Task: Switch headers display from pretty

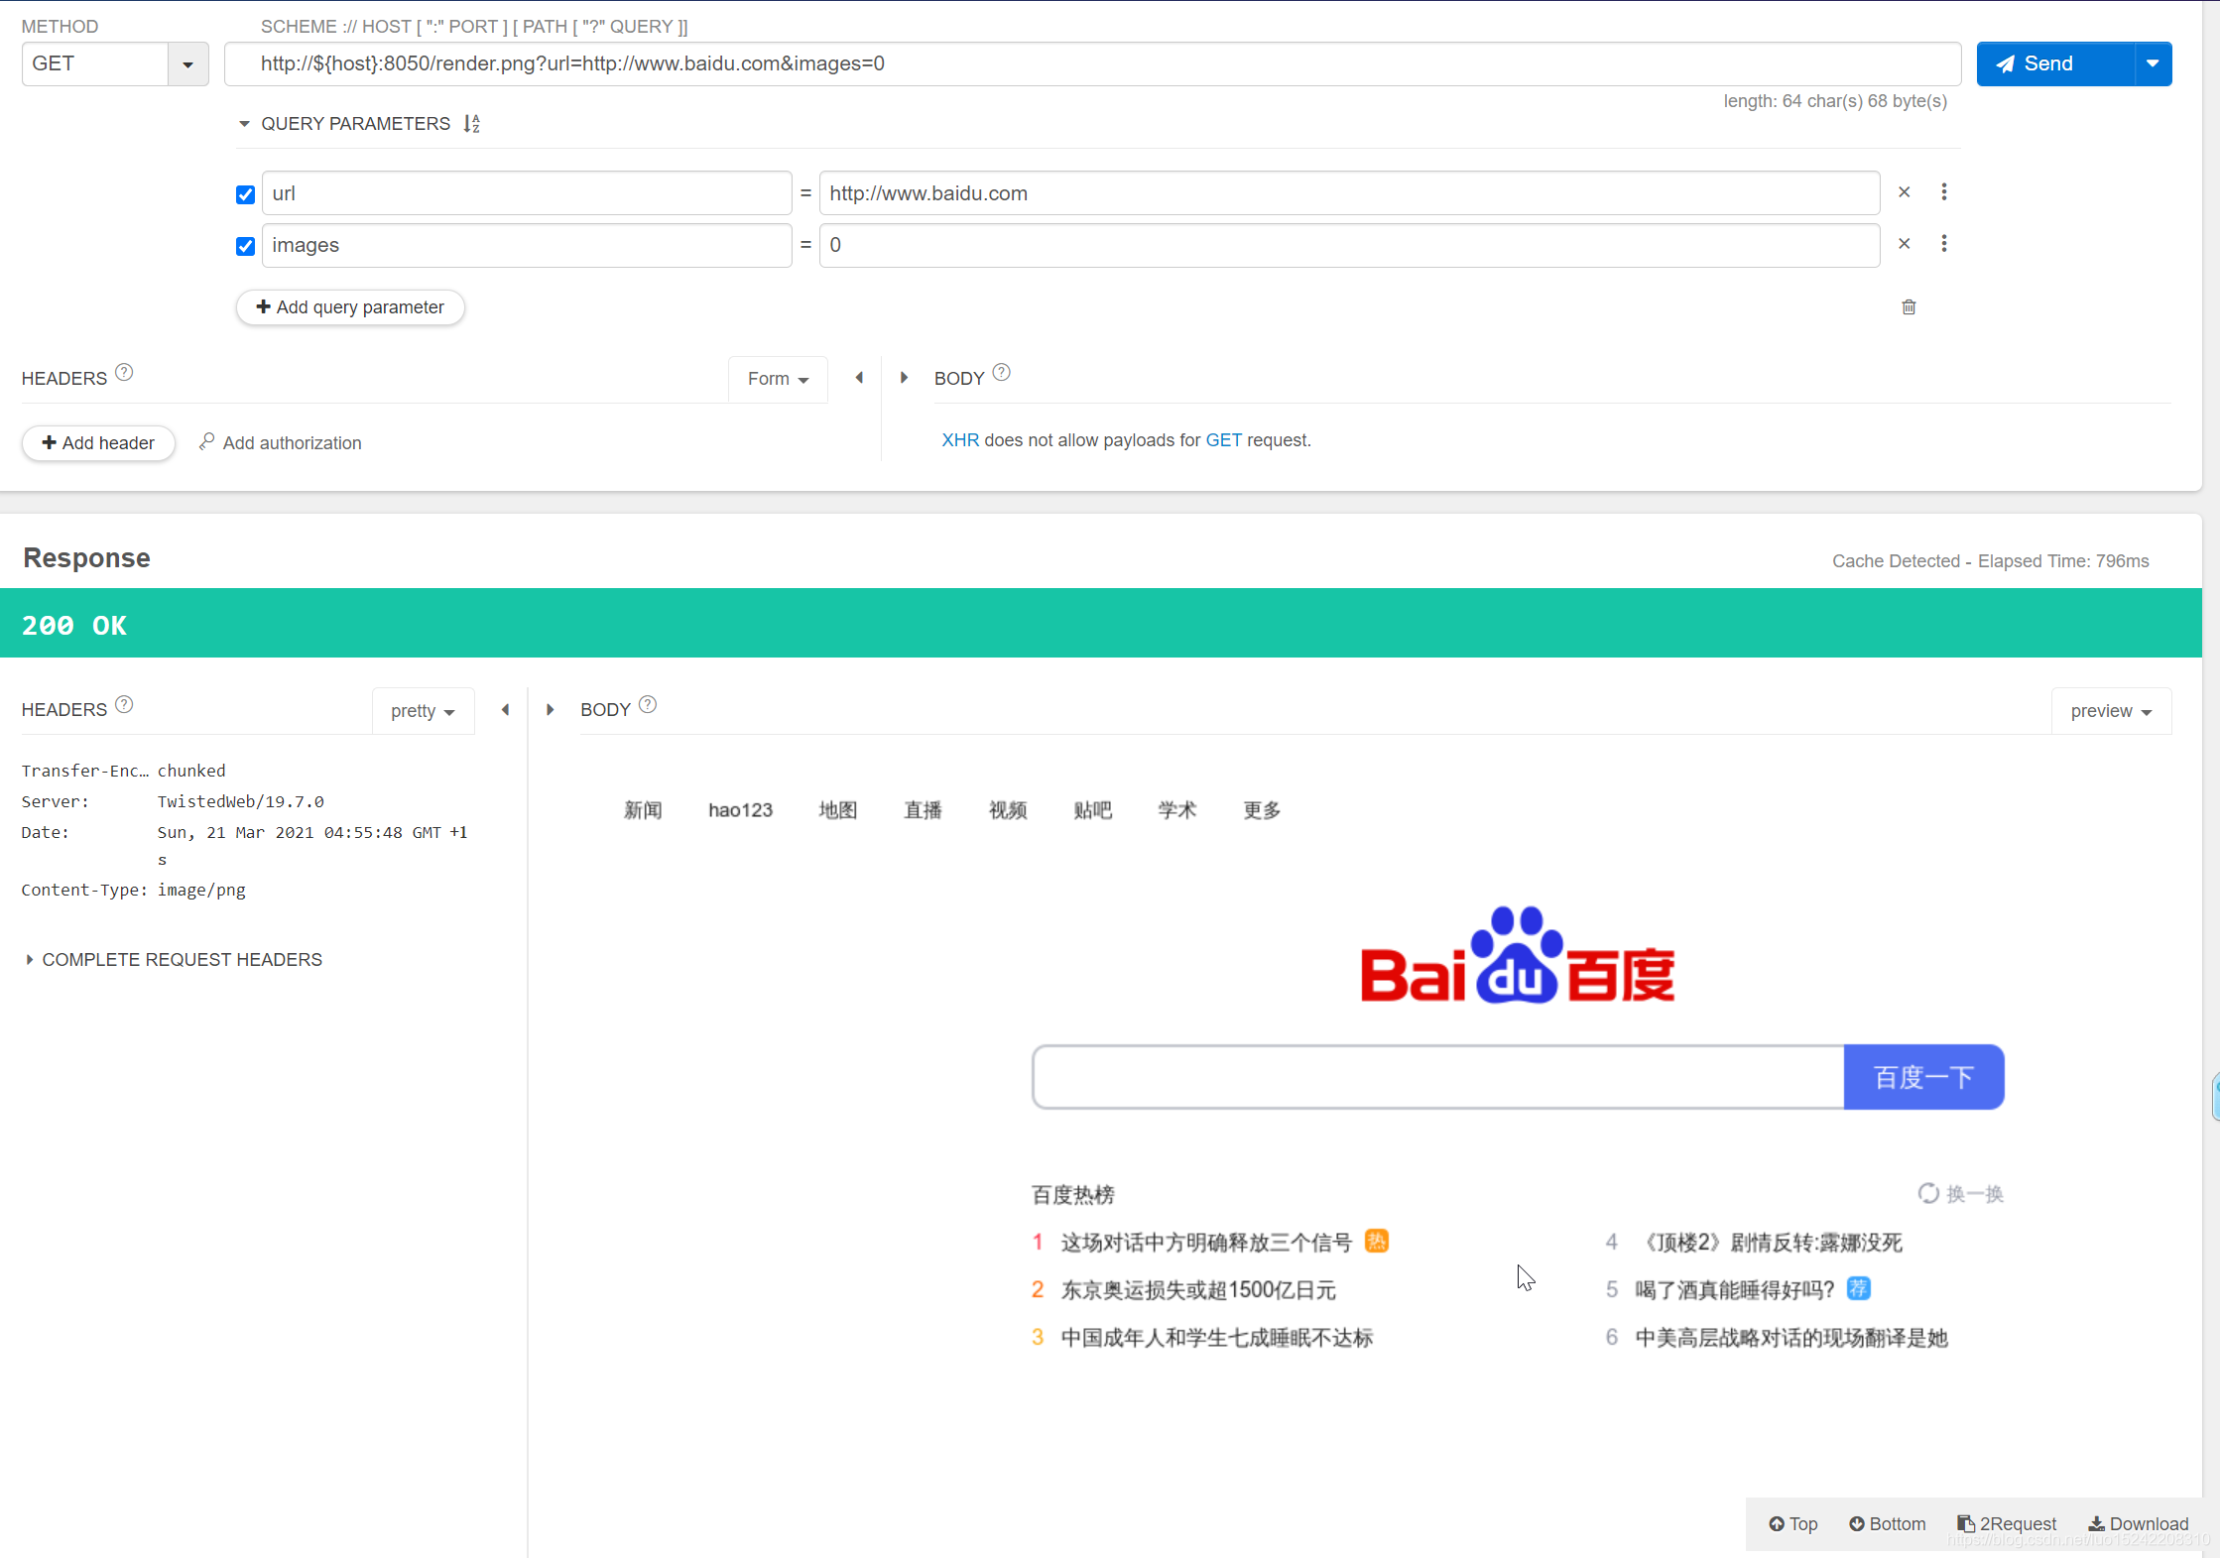Action: coord(423,710)
